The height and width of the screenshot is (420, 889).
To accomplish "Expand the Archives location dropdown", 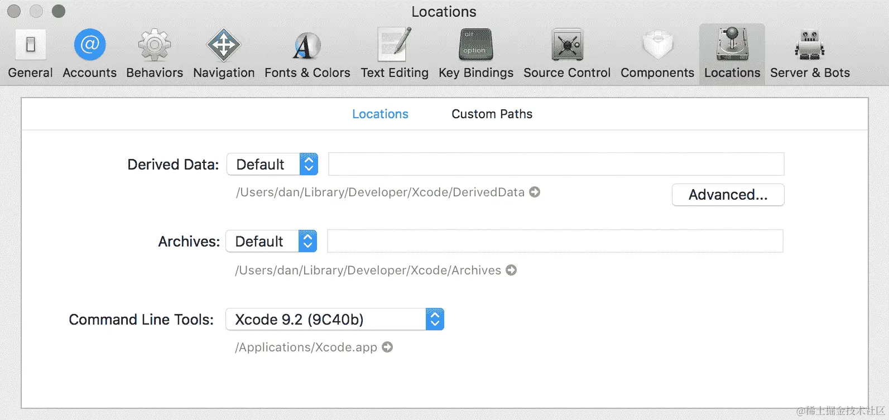I will [x=271, y=242].
